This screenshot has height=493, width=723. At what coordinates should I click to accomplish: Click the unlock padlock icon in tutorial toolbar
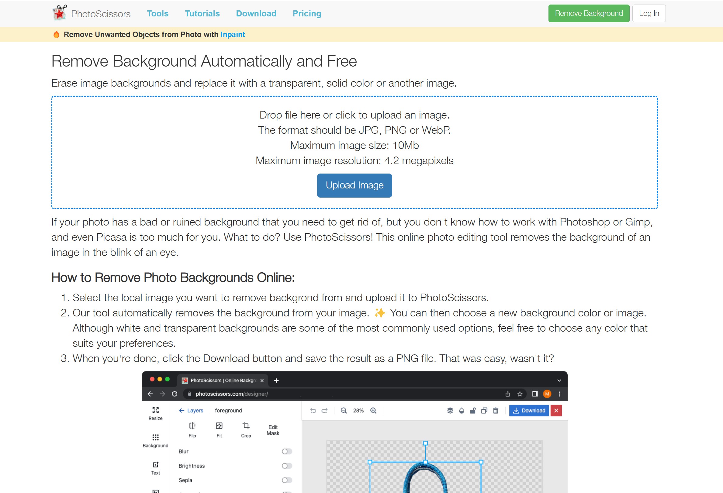tap(472, 411)
